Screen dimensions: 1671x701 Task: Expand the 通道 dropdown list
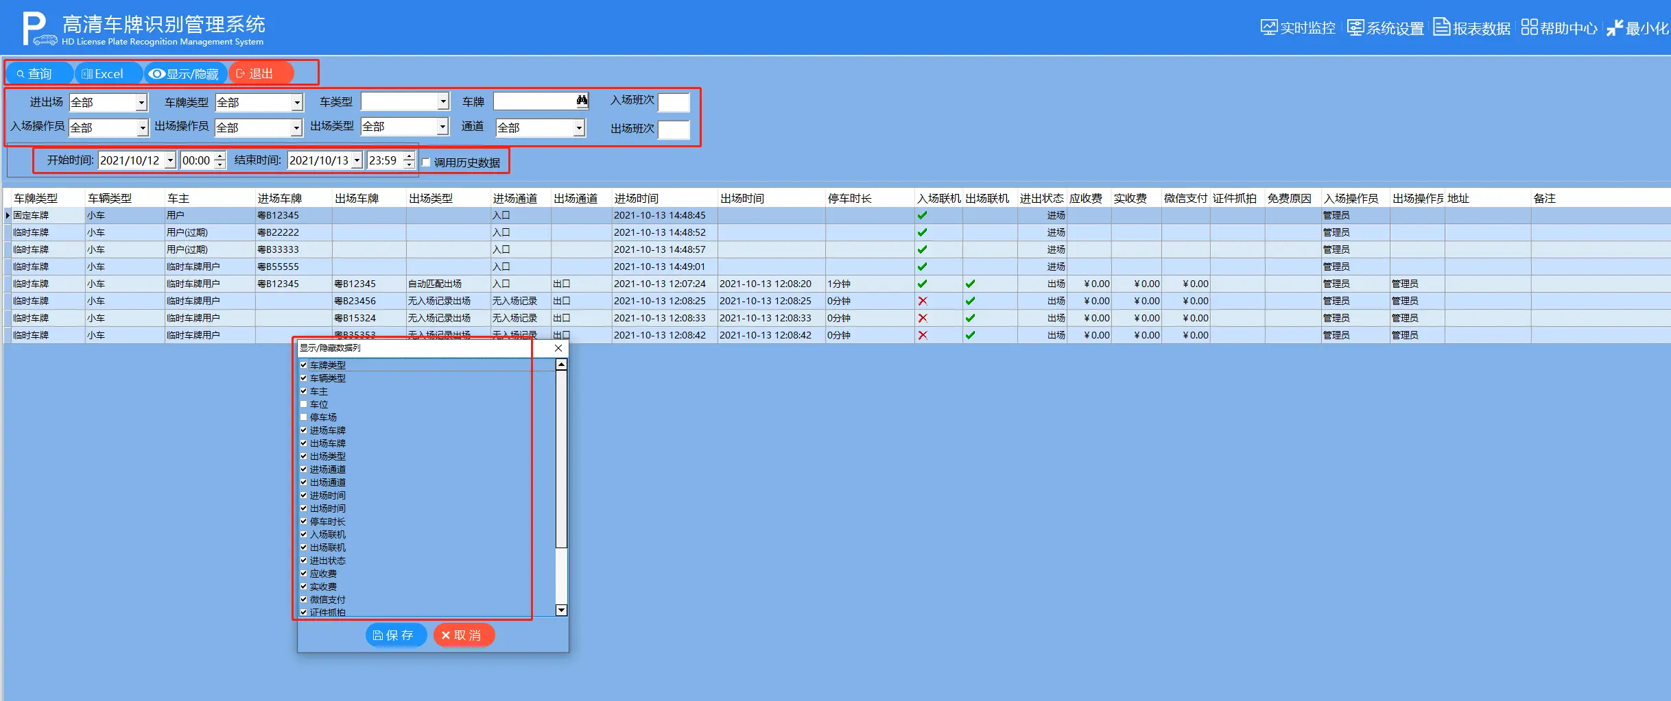pyautogui.click(x=579, y=127)
